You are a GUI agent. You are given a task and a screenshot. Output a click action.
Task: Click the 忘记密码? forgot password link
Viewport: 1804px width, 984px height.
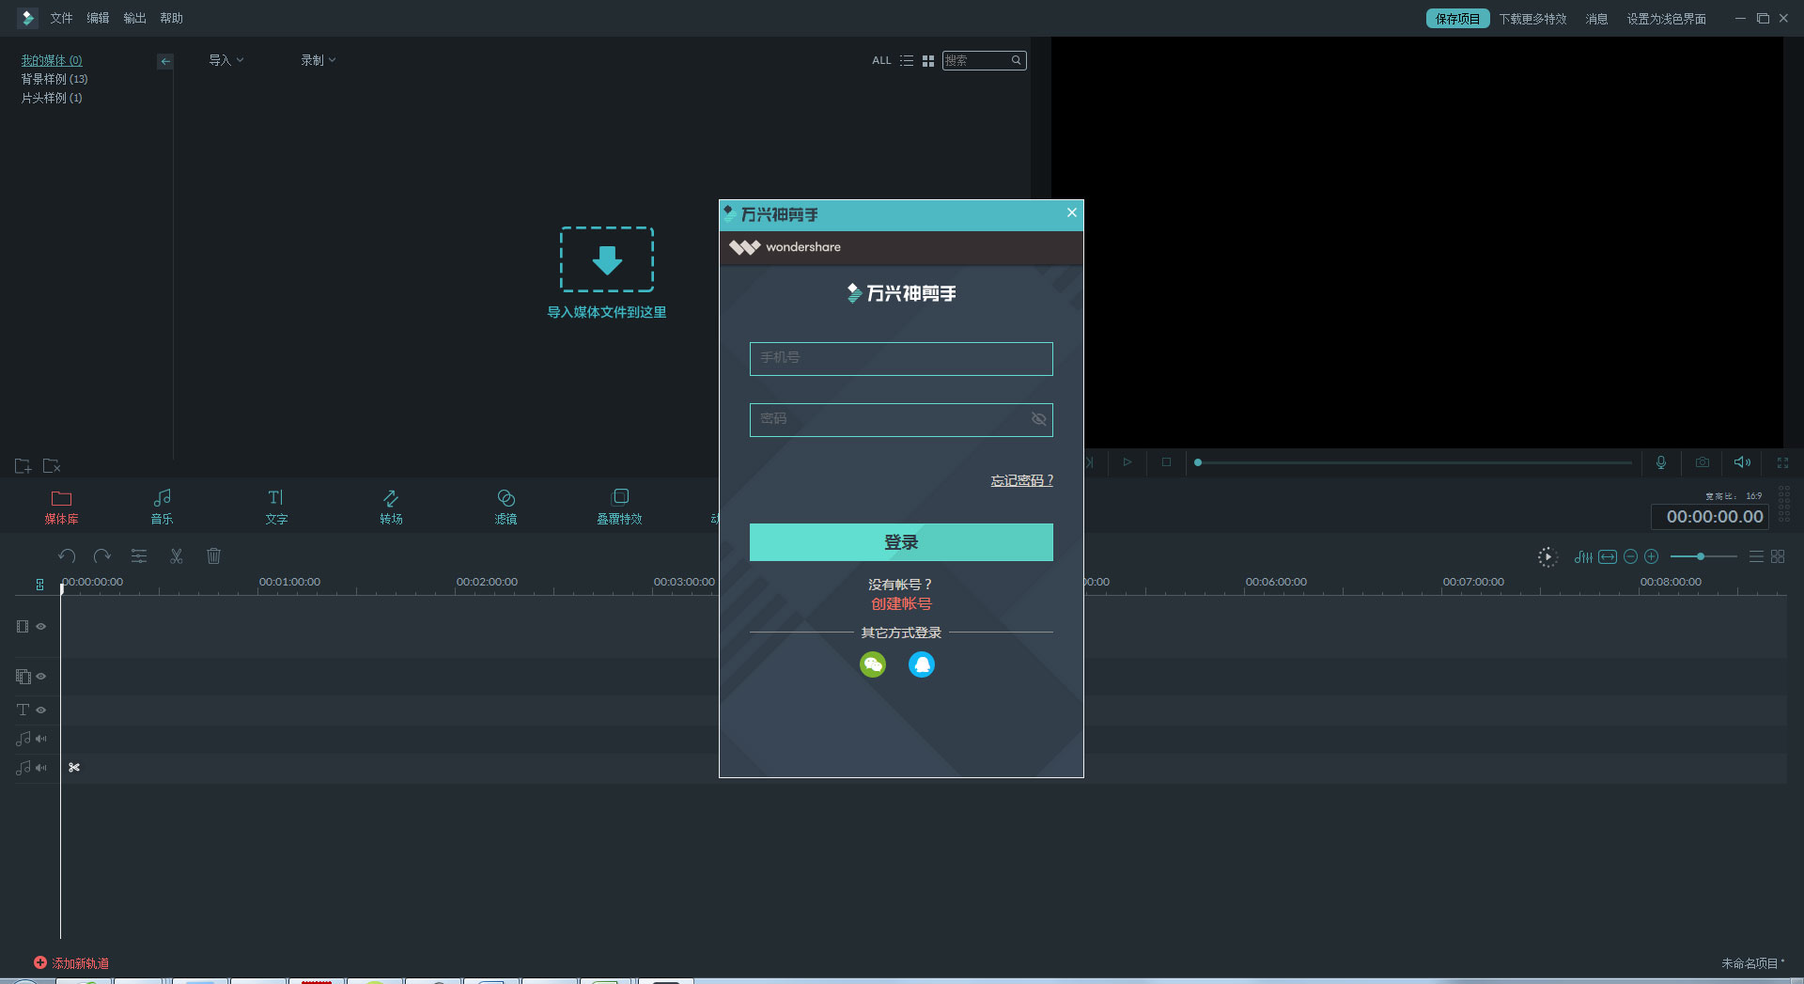click(1022, 480)
